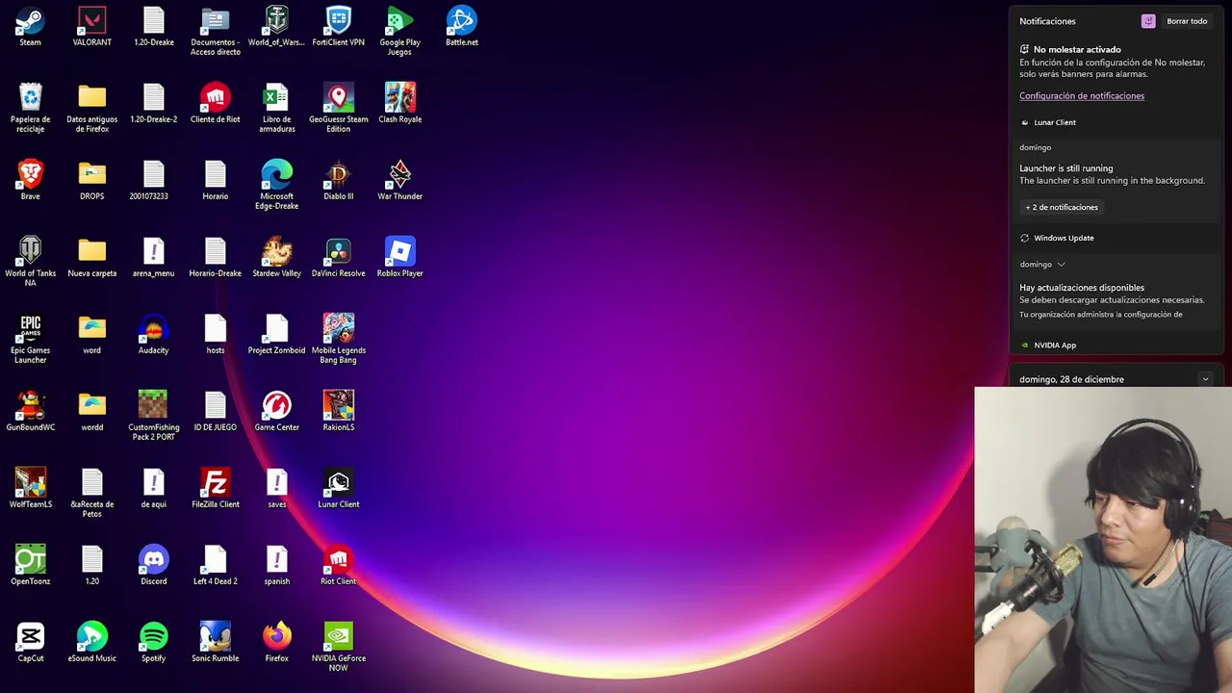Open the Firefox desktop shortcut
Viewport: 1232px width, 693px height.
[x=276, y=643]
